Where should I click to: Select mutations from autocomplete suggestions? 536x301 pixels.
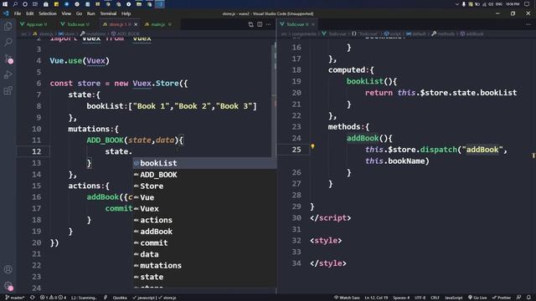[204, 266]
